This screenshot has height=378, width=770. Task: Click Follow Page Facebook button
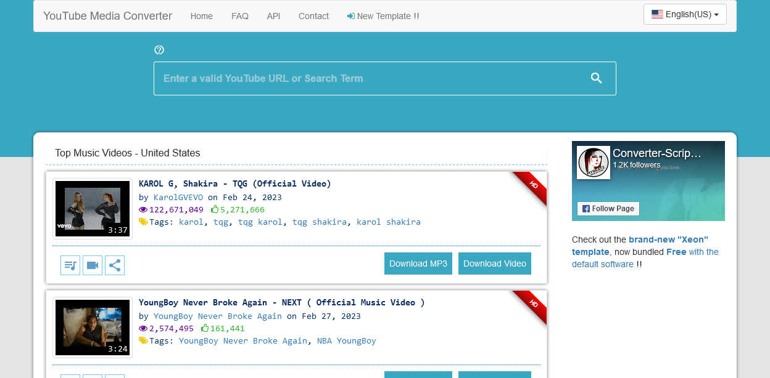click(x=608, y=209)
